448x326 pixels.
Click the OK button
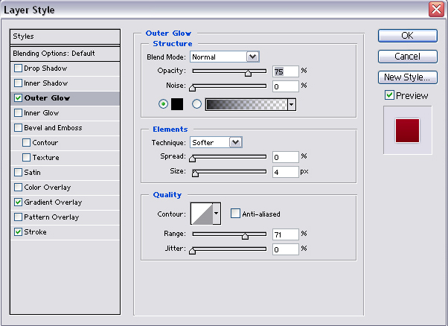click(406, 35)
